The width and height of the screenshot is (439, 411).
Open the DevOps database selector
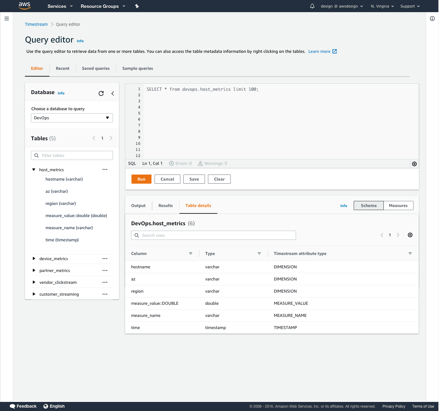click(x=72, y=118)
